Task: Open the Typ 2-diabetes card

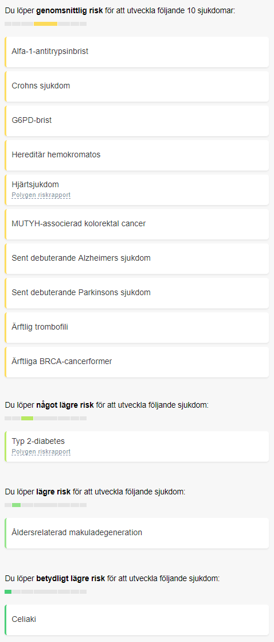Action: coord(136,446)
